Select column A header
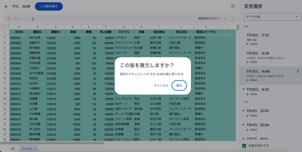302x152 pixels. (x=19, y=27)
